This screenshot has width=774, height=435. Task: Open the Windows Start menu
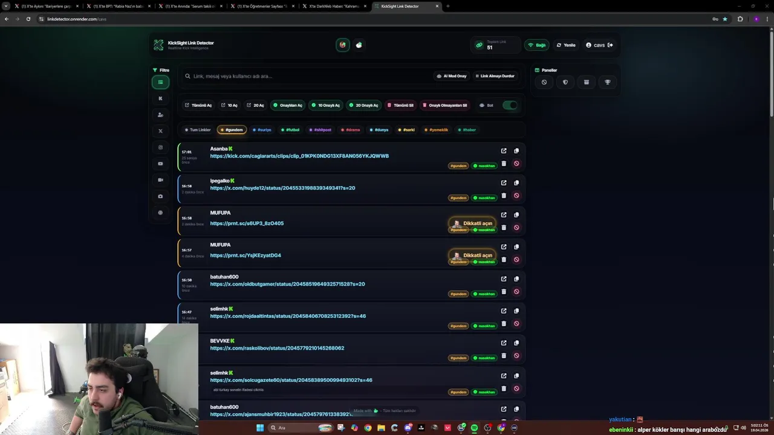pos(260,428)
